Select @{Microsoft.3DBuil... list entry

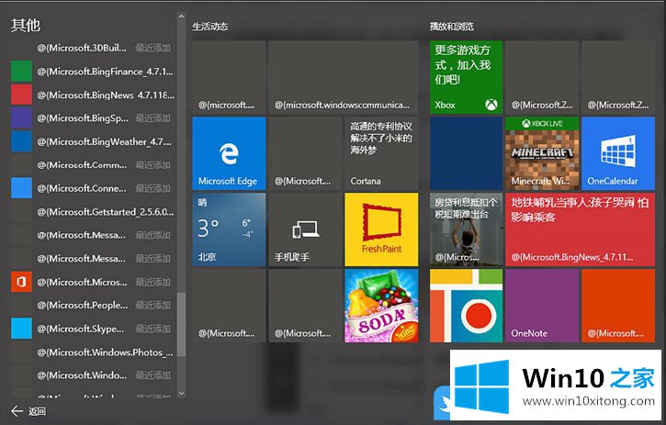[x=92, y=48]
